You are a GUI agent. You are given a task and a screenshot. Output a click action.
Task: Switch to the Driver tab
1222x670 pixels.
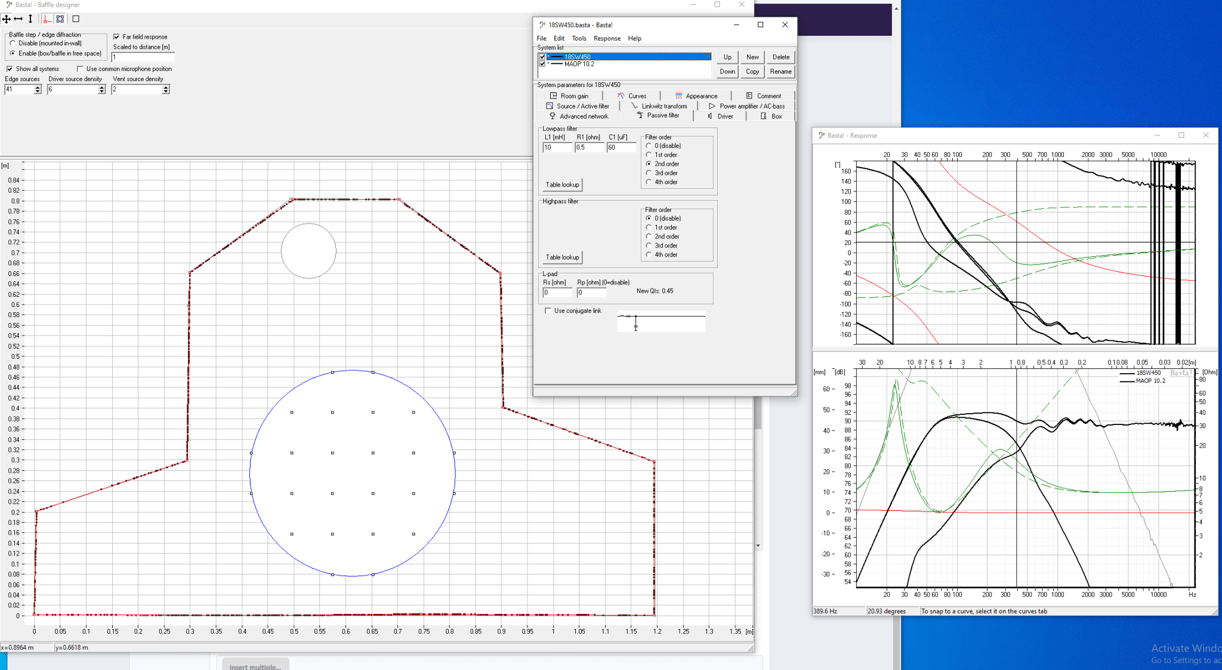(x=720, y=116)
